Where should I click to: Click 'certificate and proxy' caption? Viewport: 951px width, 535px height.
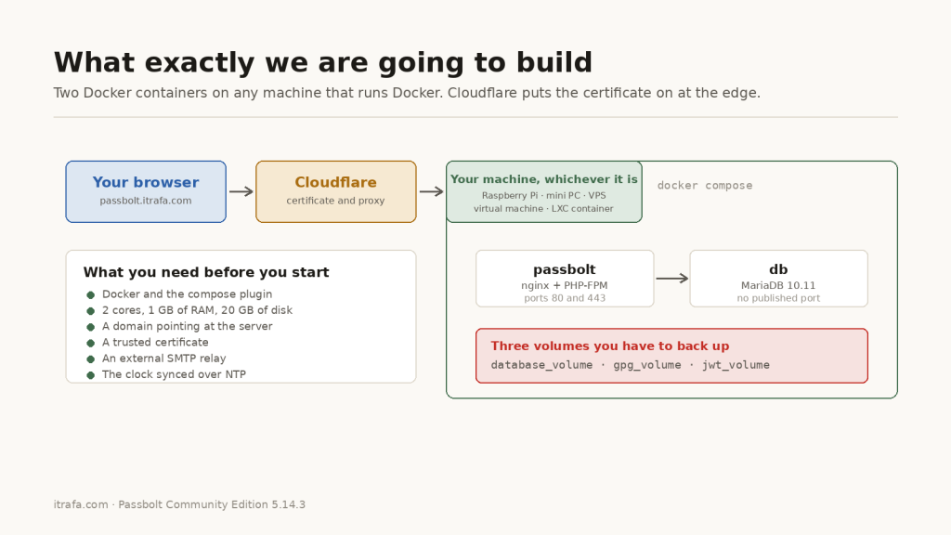[335, 201]
